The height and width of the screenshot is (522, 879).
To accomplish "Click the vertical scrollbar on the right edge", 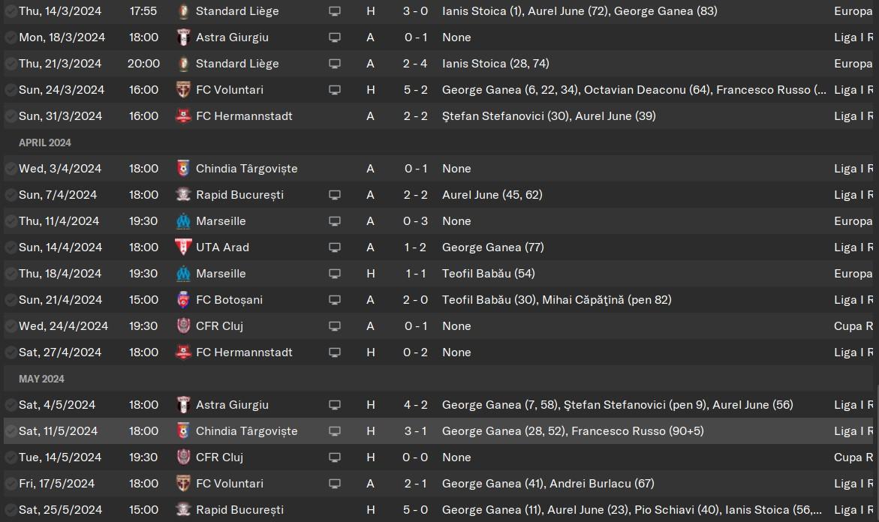I will point(876,261).
